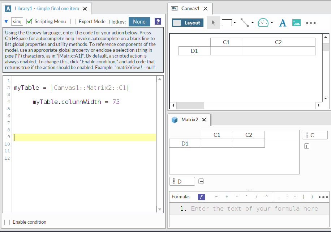331x232 pixels.
Task: Uncheck the Scripting Menu checkbox
Action: pyautogui.click(x=30, y=22)
